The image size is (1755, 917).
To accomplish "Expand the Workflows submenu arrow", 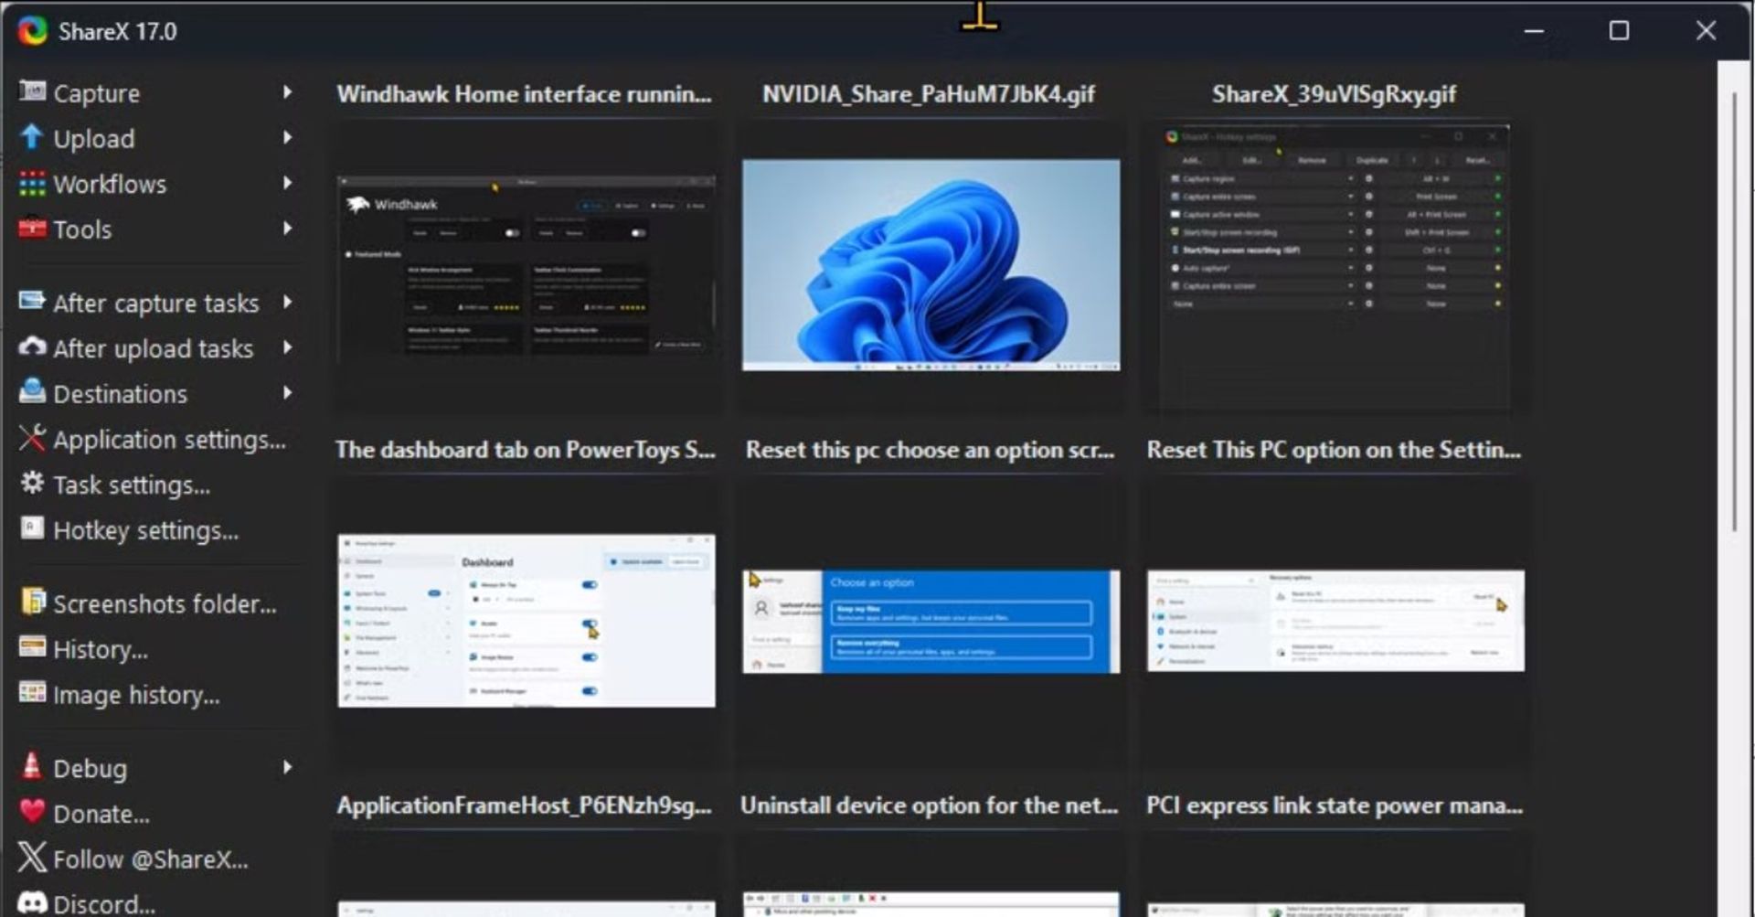I will coord(287,183).
